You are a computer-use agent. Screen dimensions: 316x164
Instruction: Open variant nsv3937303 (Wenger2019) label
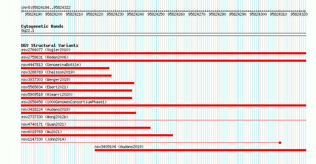coord(46,80)
